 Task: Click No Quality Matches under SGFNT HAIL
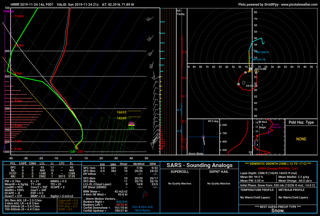coord(219,184)
